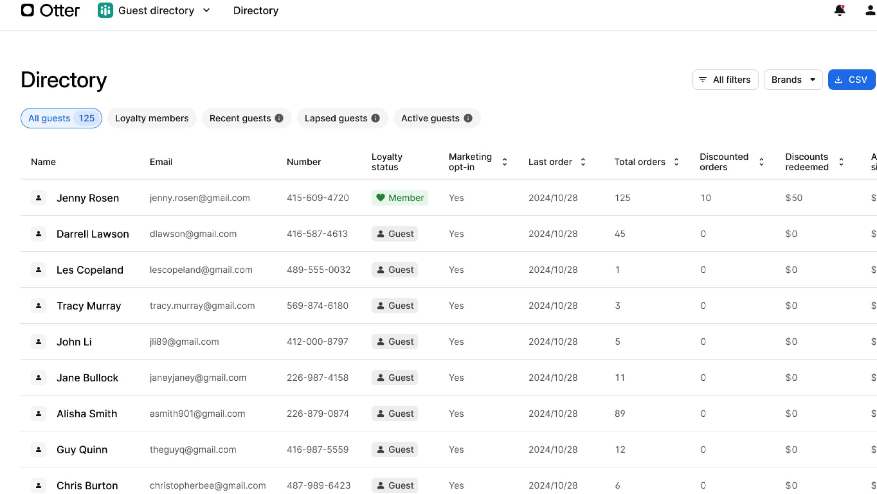Click info icon next to Recent guests

279,118
